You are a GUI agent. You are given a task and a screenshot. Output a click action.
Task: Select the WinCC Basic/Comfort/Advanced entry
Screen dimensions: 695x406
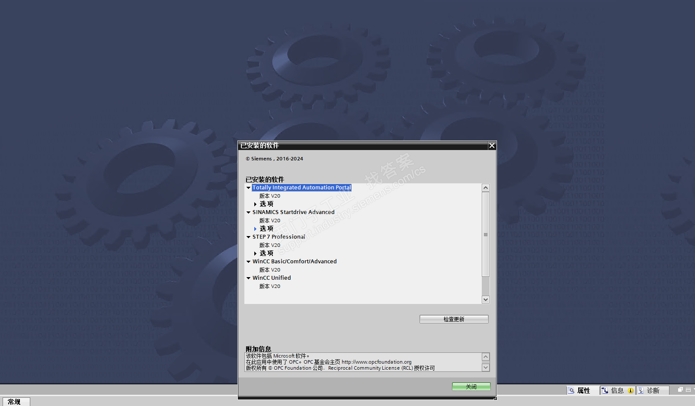[x=295, y=262]
